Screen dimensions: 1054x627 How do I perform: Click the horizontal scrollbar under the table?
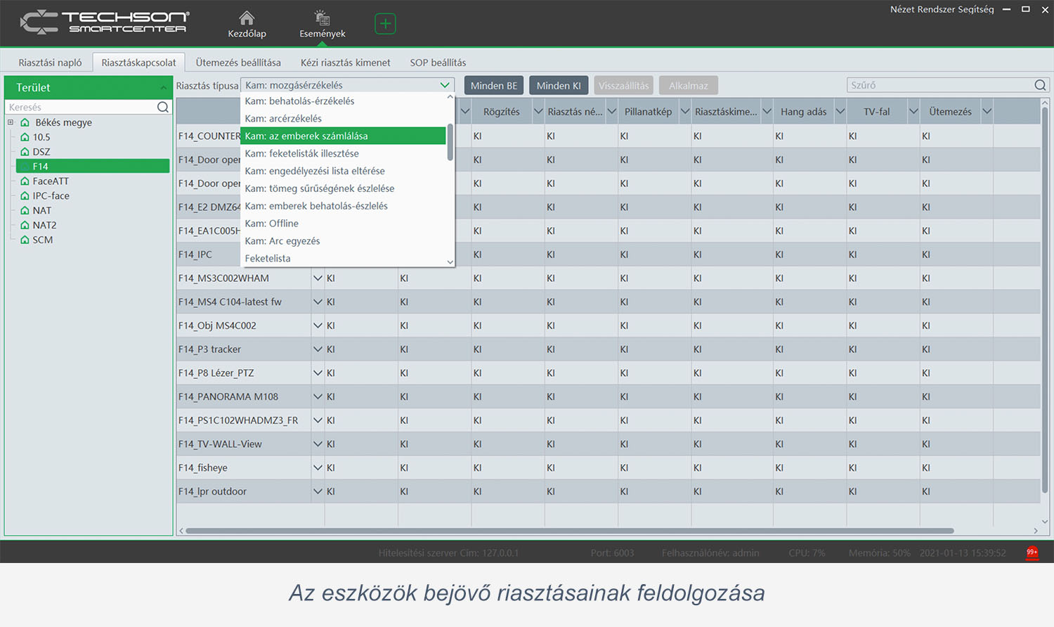click(569, 531)
